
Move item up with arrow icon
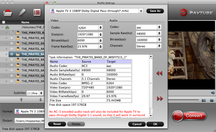click(x=21, y=100)
